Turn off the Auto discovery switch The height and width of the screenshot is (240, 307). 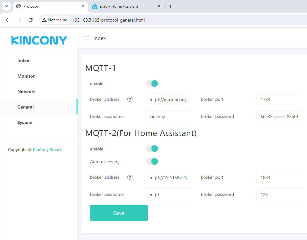pyautogui.click(x=152, y=161)
